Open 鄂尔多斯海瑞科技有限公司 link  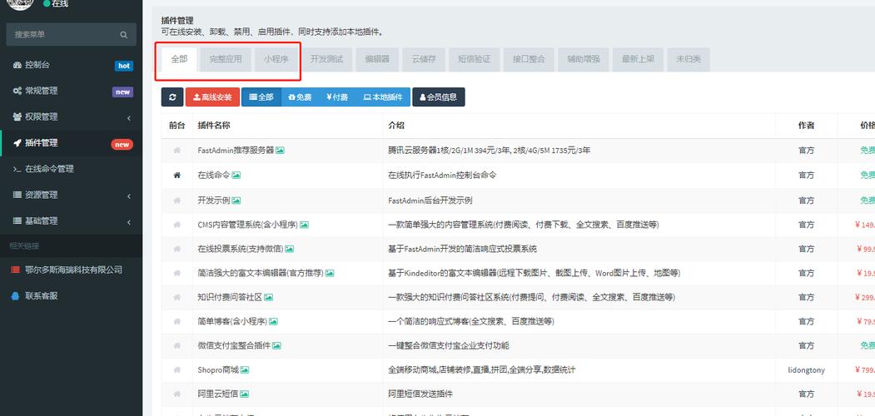(x=71, y=270)
